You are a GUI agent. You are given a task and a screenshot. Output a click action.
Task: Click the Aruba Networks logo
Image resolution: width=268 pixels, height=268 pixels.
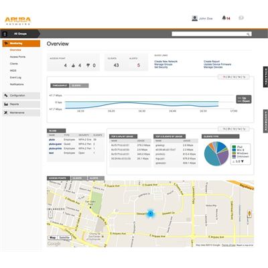click(18, 21)
